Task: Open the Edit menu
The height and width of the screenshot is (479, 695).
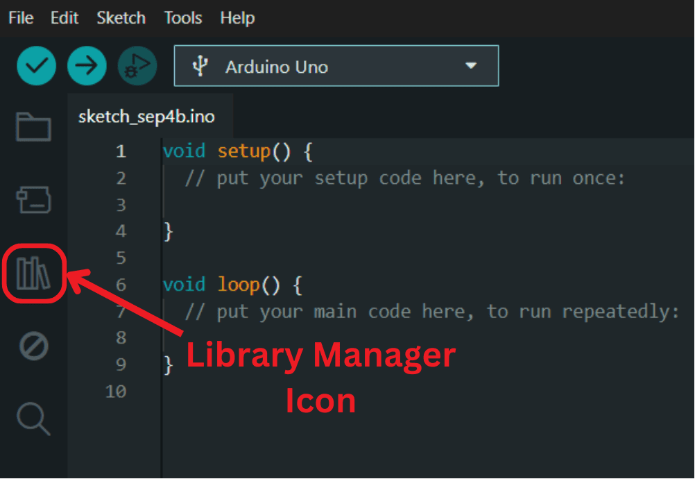Action: (64, 18)
